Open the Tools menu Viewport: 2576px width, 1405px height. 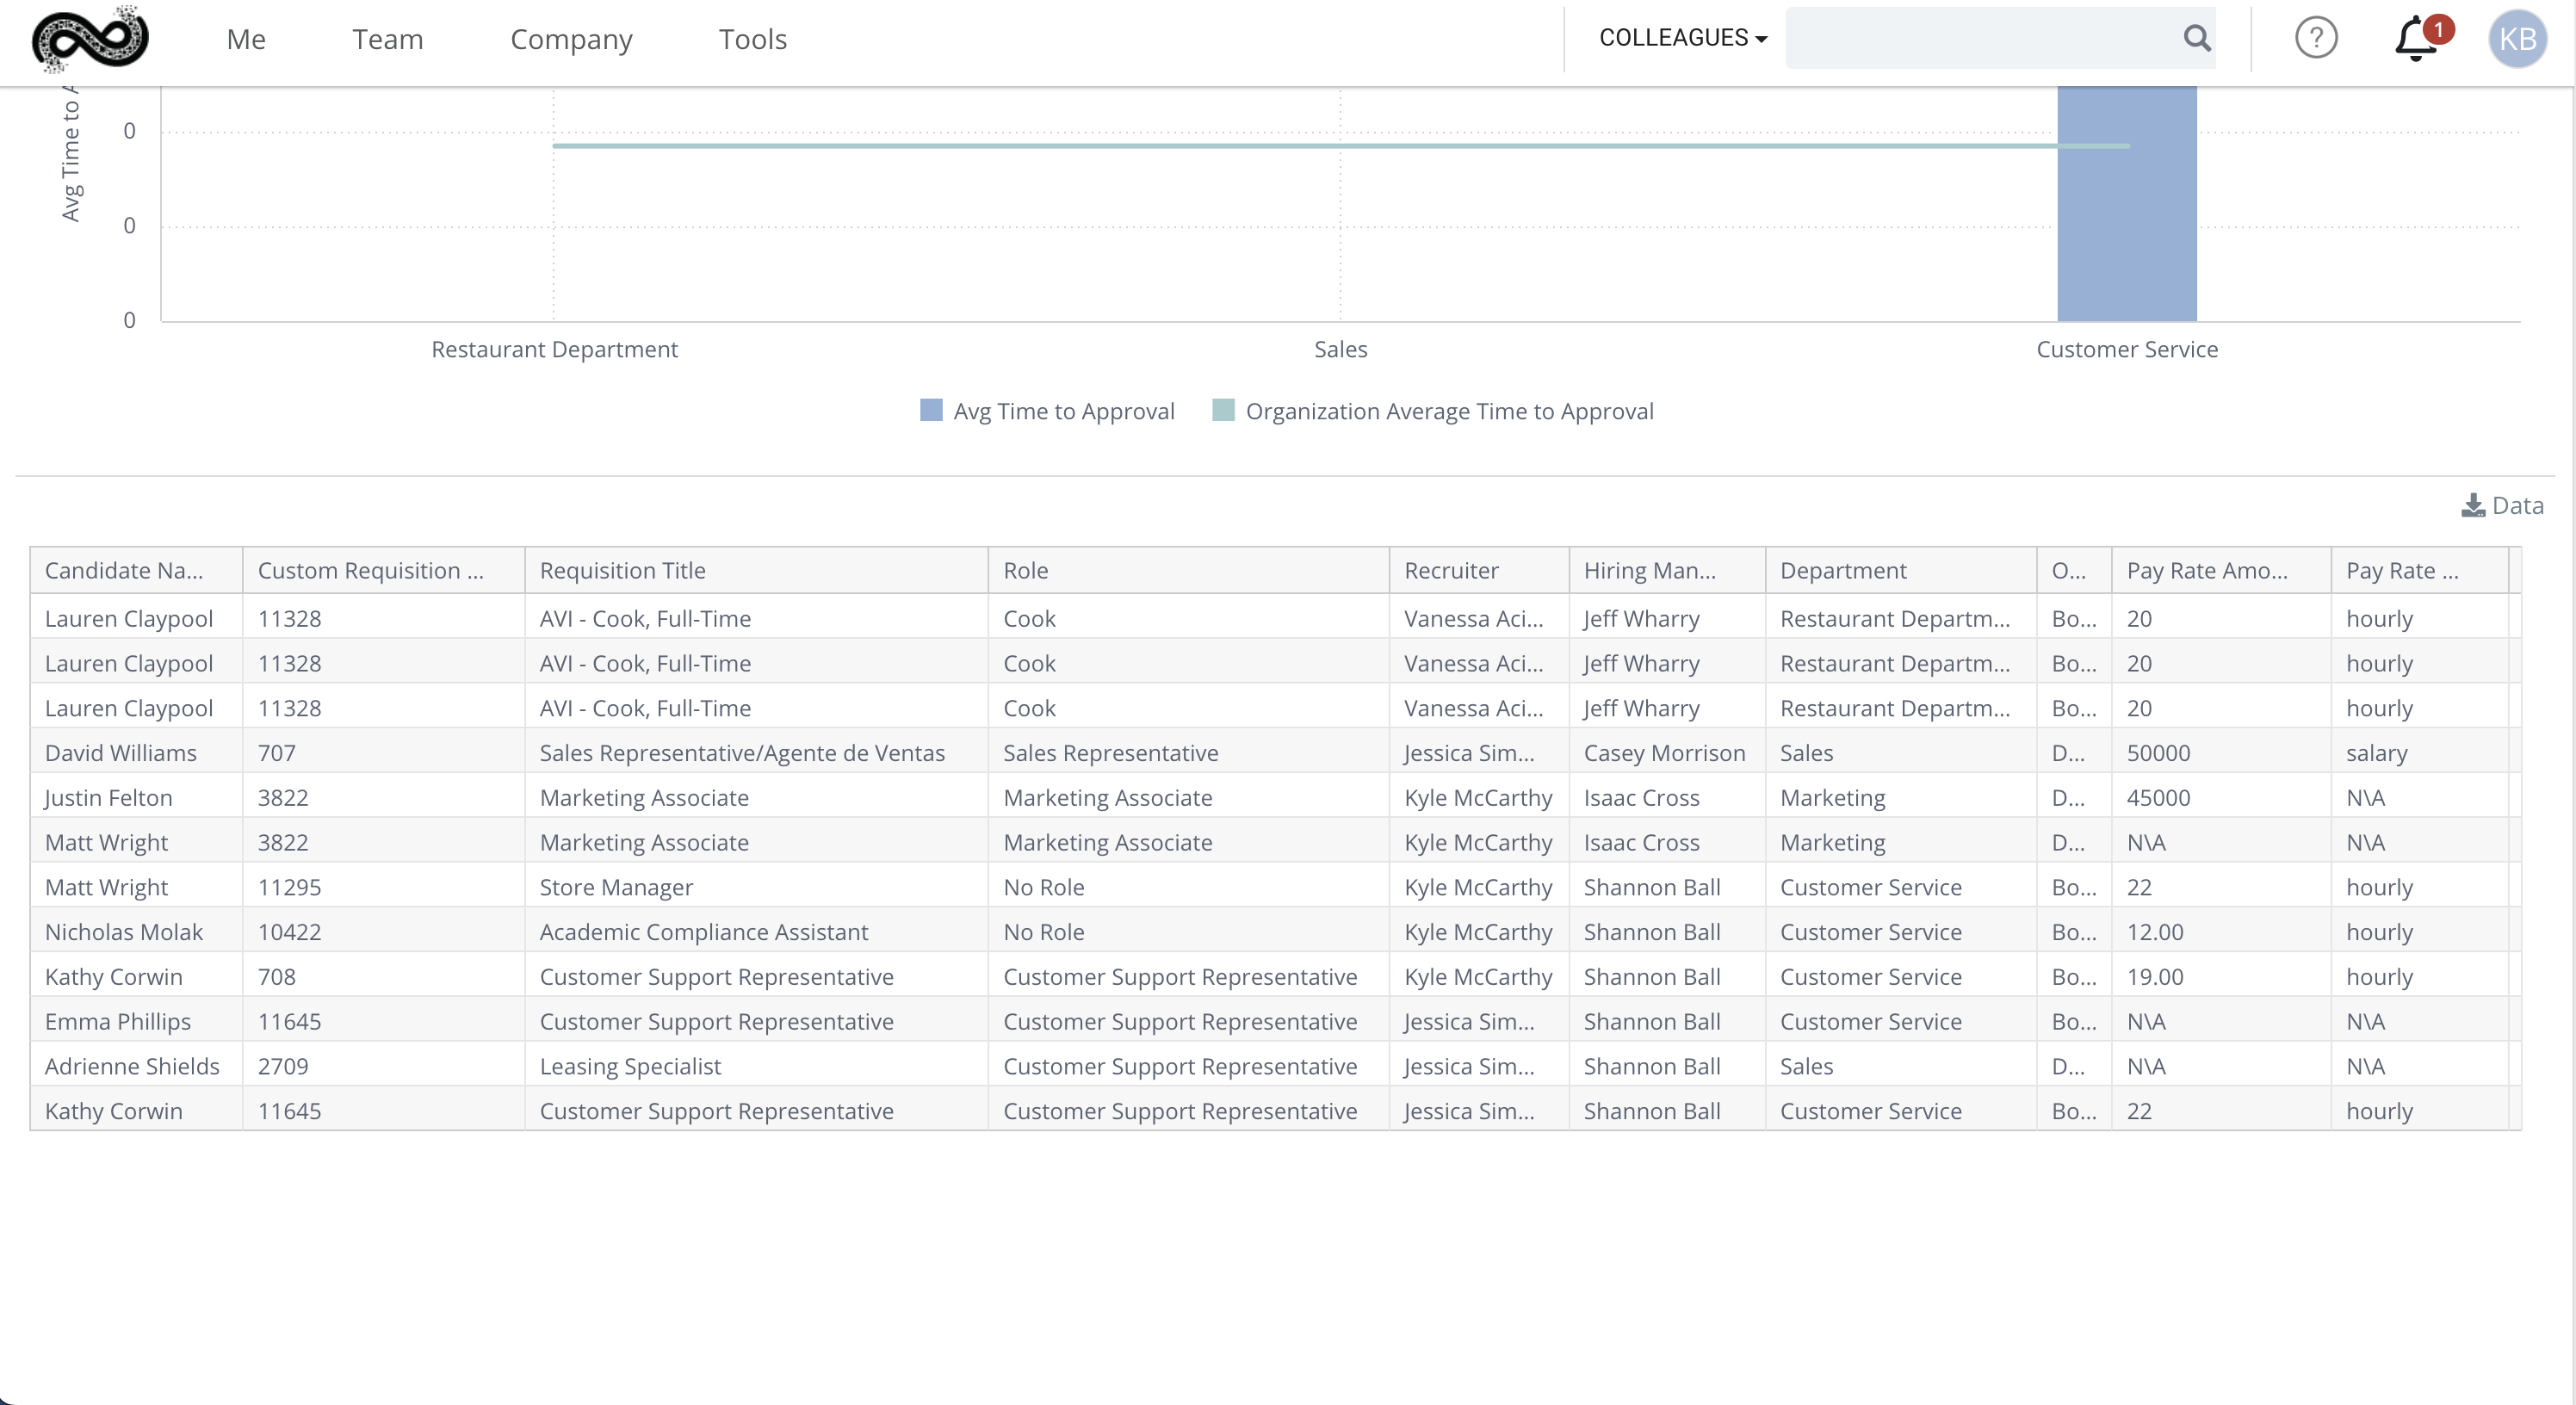pos(753,39)
